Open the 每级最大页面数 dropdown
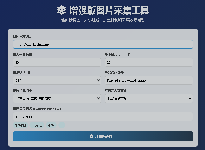Image resolution: width=205 pixels, height=150 pixels. [x=149, y=98]
